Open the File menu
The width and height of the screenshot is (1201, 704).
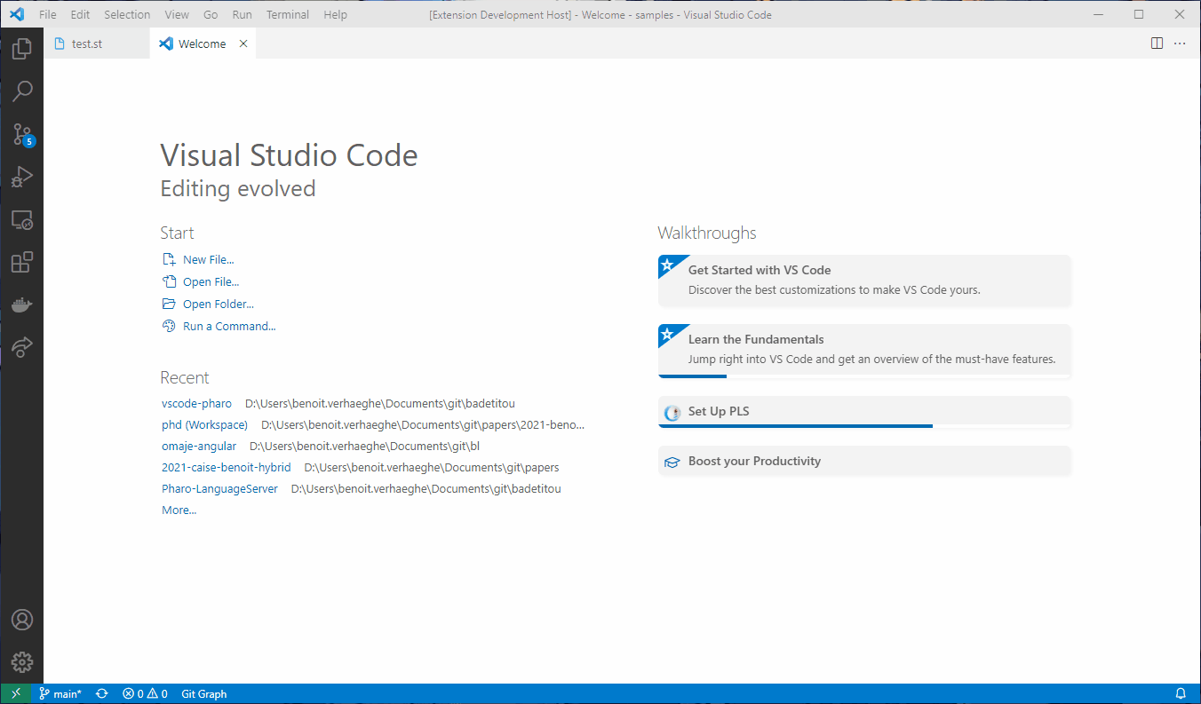48,15
